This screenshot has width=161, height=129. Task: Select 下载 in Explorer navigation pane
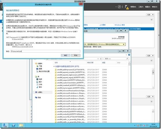40,66
